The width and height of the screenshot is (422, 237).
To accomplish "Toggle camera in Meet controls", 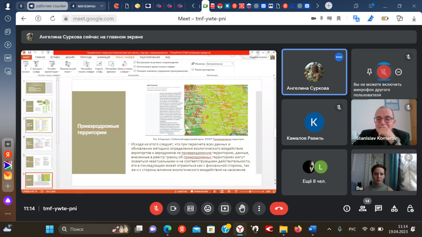I will point(173,209).
